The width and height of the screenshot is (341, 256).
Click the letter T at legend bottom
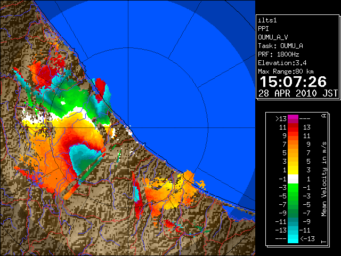[x=324, y=242]
